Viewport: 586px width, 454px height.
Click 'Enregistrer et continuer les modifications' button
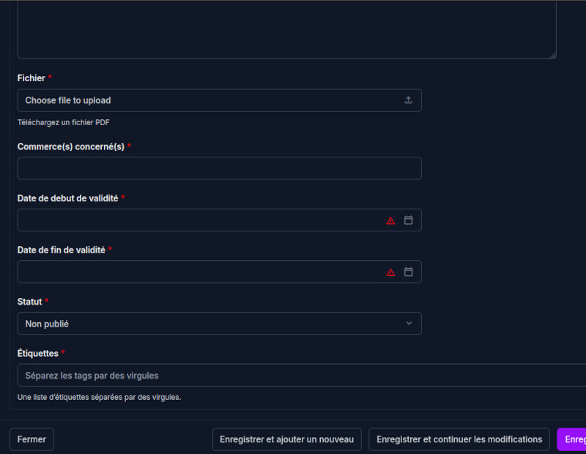point(459,439)
